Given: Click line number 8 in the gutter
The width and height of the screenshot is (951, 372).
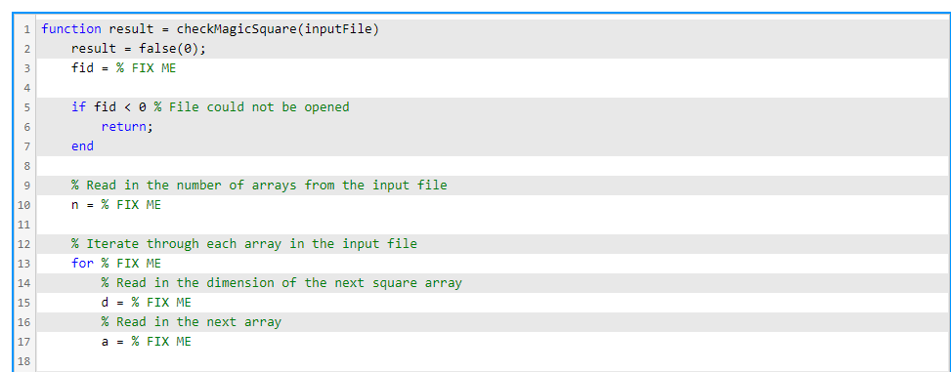Looking at the screenshot, I should point(26,166).
